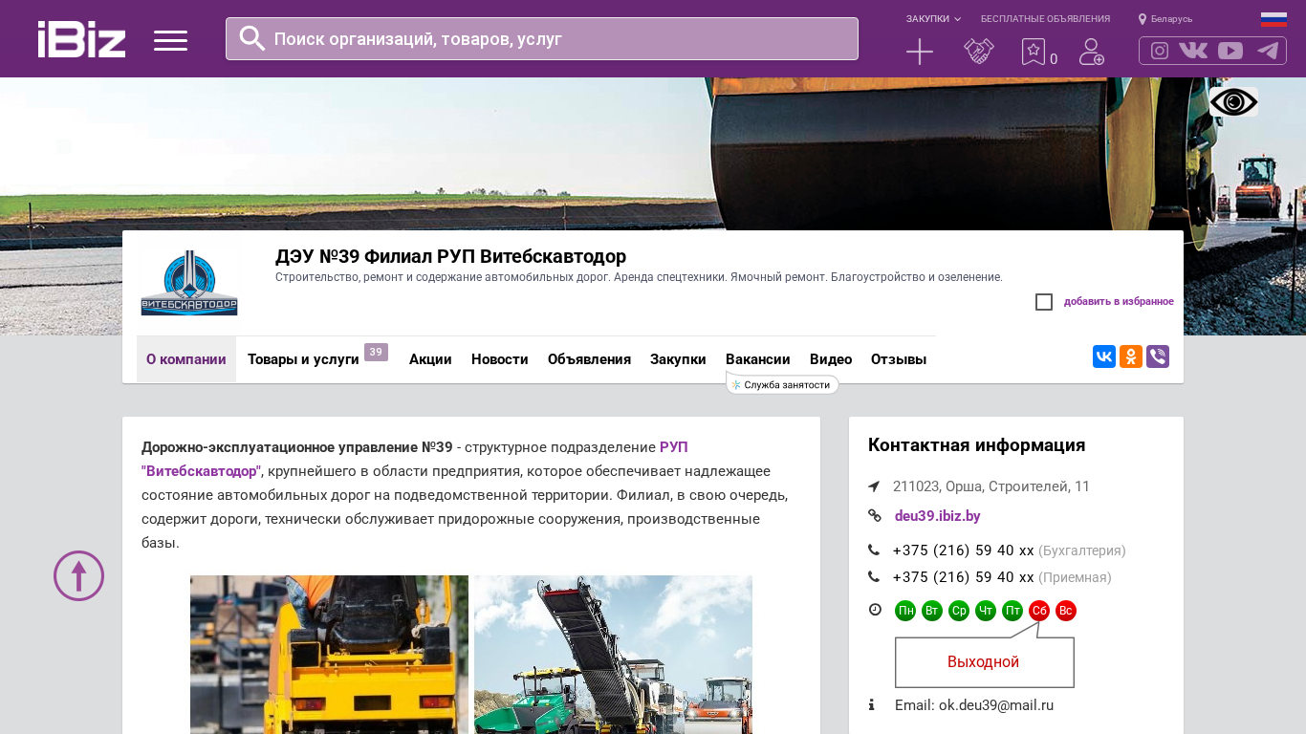1306x734 pixels.
Task: Click the Служба занятости badge
Action: pyautogui.click(x=783, y=384)
